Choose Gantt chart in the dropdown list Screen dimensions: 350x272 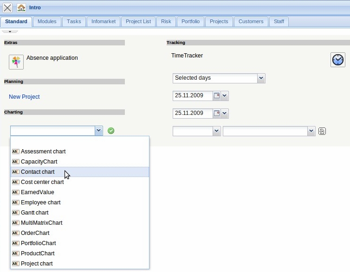(35, 213)
